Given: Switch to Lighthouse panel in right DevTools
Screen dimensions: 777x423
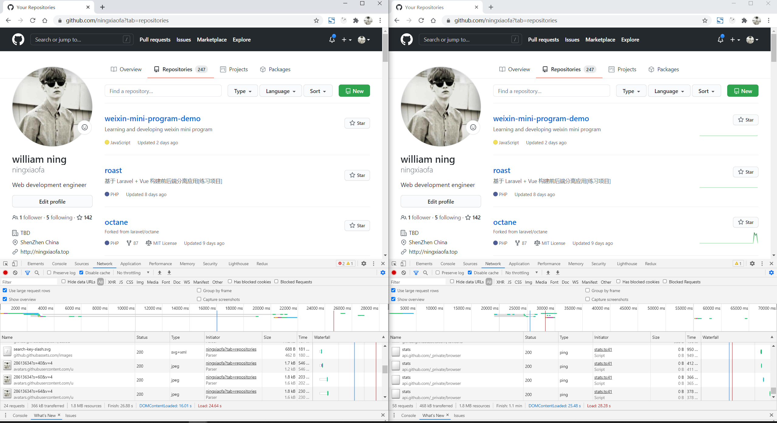Looking at the screenshot, I should pos(627,264).
